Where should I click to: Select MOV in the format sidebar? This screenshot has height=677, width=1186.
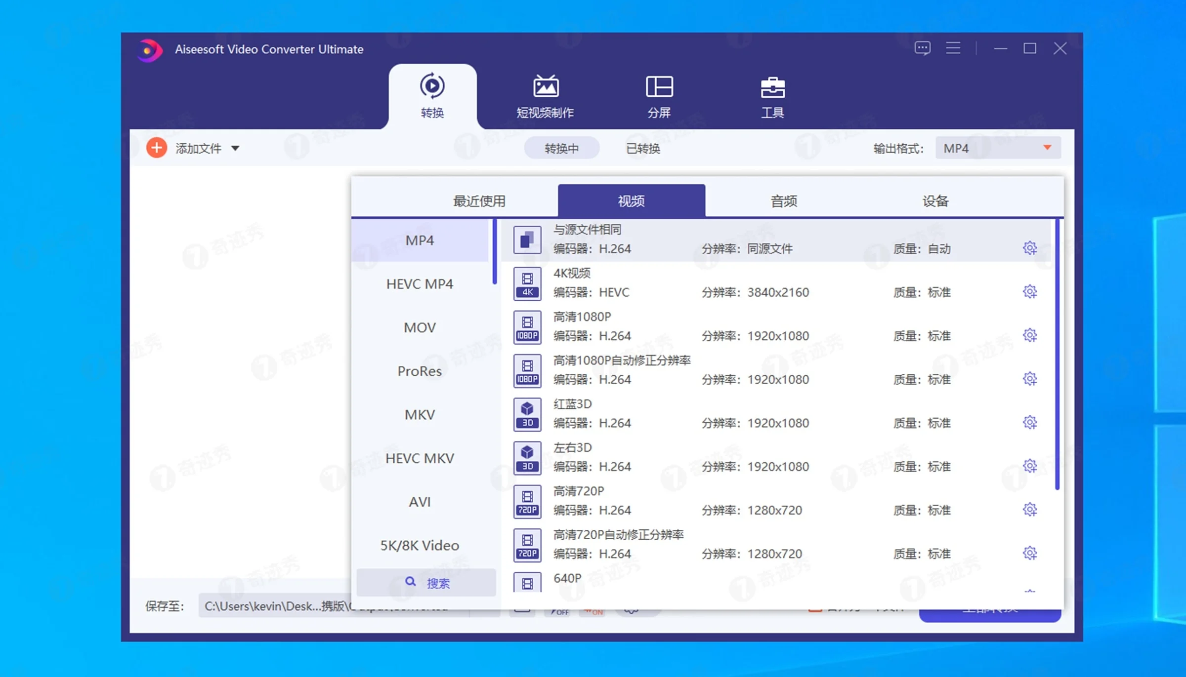[x=419, y=327]
